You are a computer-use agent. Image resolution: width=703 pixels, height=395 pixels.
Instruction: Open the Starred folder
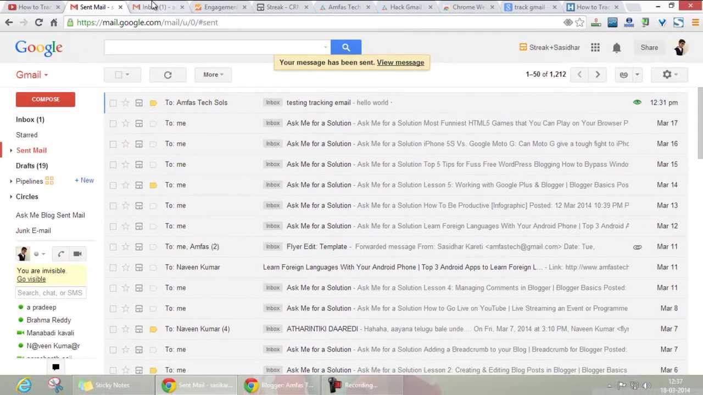27,135
